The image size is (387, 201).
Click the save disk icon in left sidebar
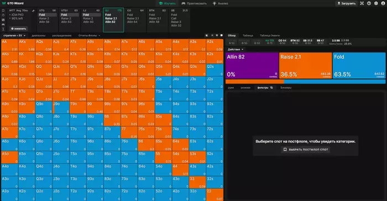(x=3, y=20)
